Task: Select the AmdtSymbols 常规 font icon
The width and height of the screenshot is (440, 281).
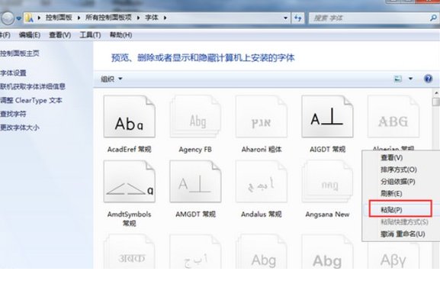Action: [x=130, y=182]
